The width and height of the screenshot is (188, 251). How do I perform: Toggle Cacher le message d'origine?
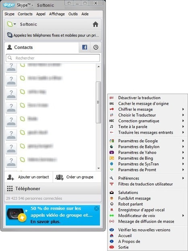click(x=143, y=103)
